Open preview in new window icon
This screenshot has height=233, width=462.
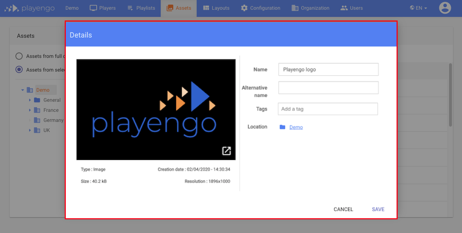[x=227, y=151]
